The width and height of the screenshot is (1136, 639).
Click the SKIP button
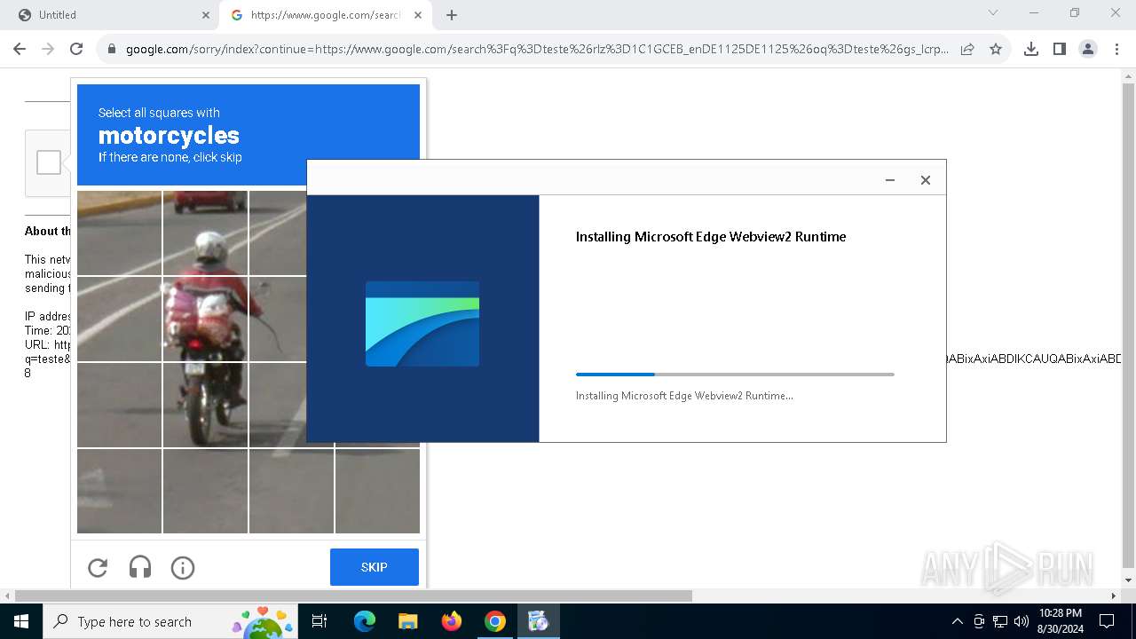[375, 567]
